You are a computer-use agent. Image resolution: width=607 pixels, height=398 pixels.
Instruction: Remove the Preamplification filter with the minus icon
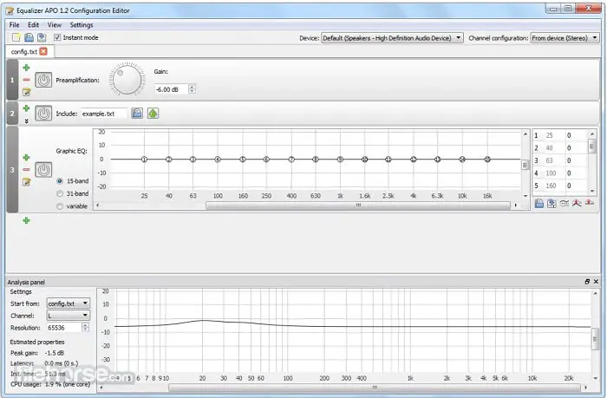pyautogui.click(x=26, y=80)
